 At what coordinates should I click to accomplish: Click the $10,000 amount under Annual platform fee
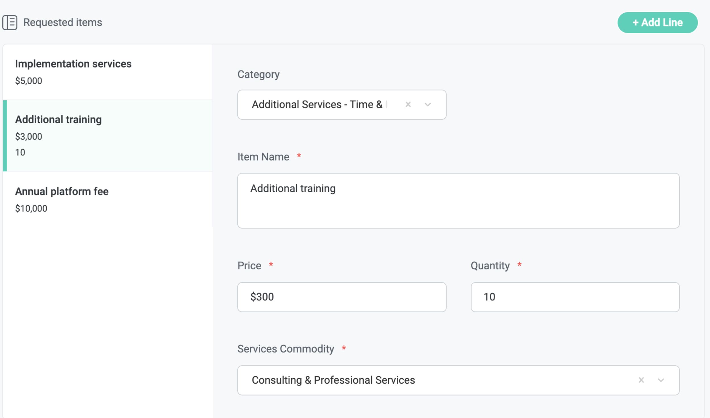tap(31, 209)
